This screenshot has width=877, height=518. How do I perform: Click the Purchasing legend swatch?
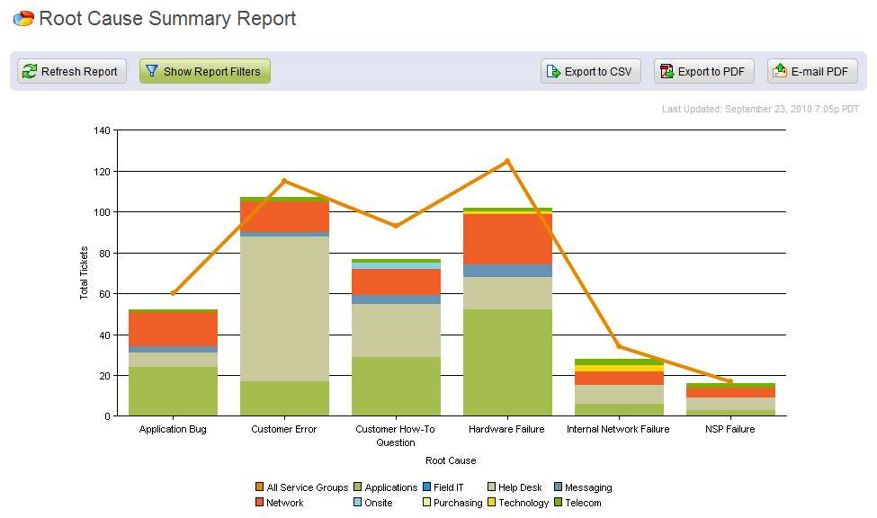[426, 502]
